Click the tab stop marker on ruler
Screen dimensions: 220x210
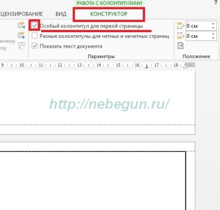click(146, 66)
